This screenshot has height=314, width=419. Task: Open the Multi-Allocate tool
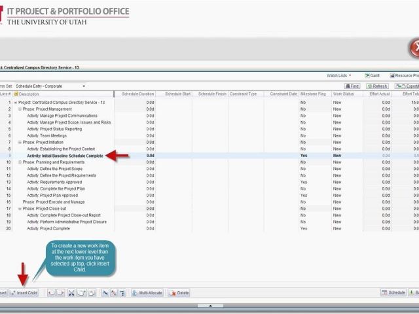(147, 293)
